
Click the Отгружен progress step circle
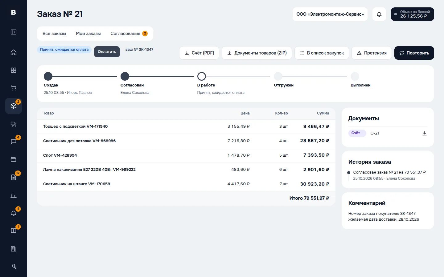(x=278, y=76)
